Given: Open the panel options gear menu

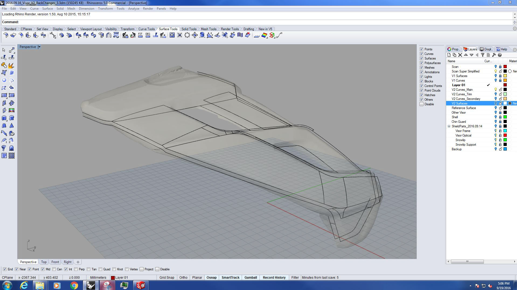Looking at the screenshot, I should point(515,50).
